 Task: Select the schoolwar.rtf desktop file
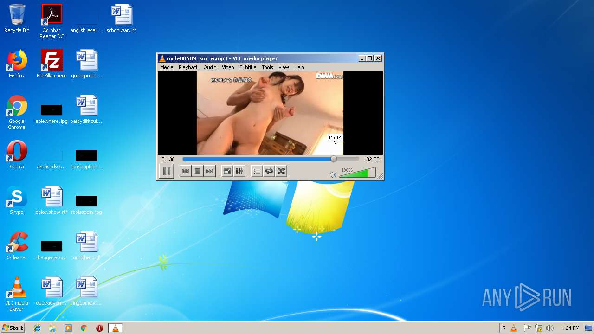tap(121, 19)
